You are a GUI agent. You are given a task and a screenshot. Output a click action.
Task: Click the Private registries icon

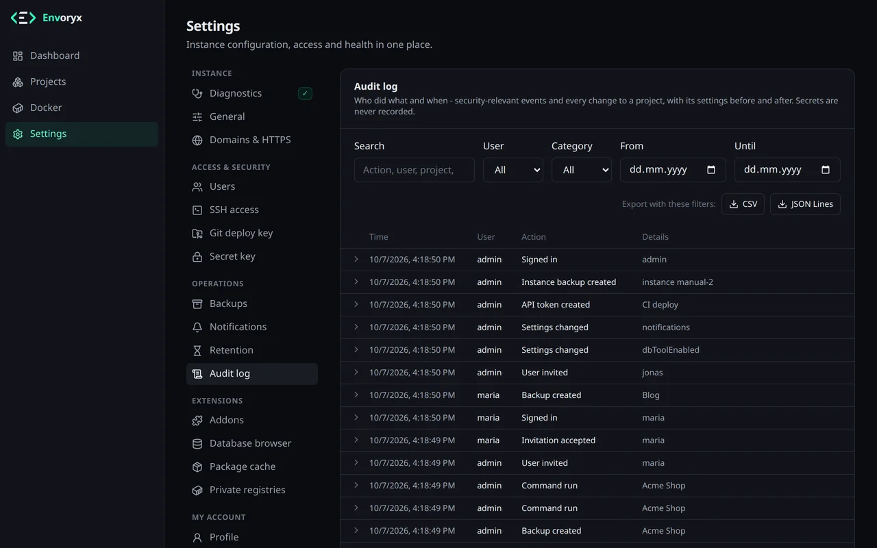coord(197,490)
